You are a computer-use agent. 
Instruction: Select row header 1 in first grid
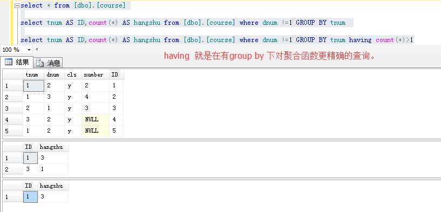point(12,86)
